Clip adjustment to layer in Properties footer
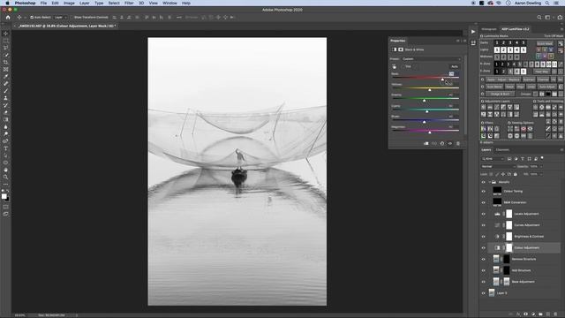 426,143
